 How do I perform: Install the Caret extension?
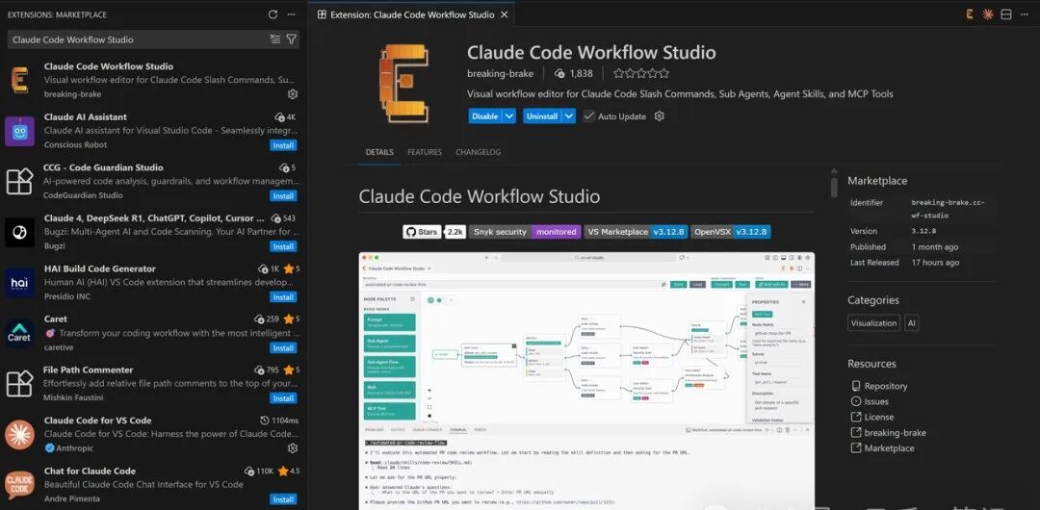coord(283,348)
